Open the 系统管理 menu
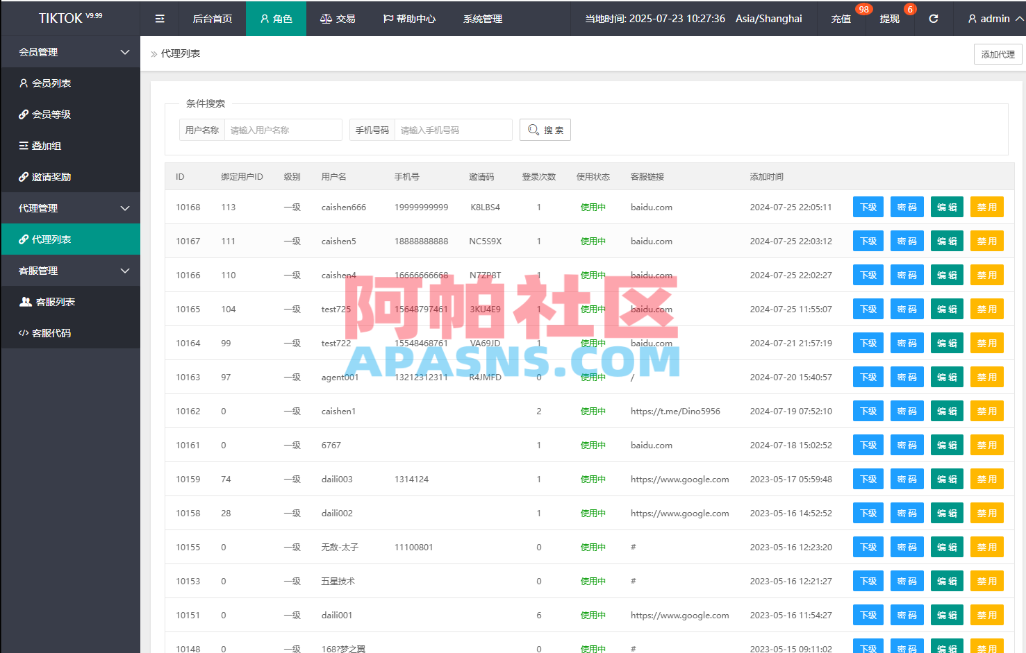The image size is (1026, 653). 483,19
